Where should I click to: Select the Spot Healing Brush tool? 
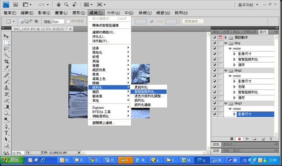click(6, 75)
